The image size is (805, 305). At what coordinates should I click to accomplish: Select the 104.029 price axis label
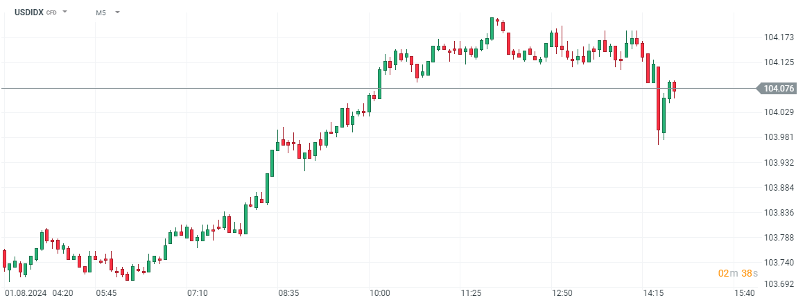778,112
